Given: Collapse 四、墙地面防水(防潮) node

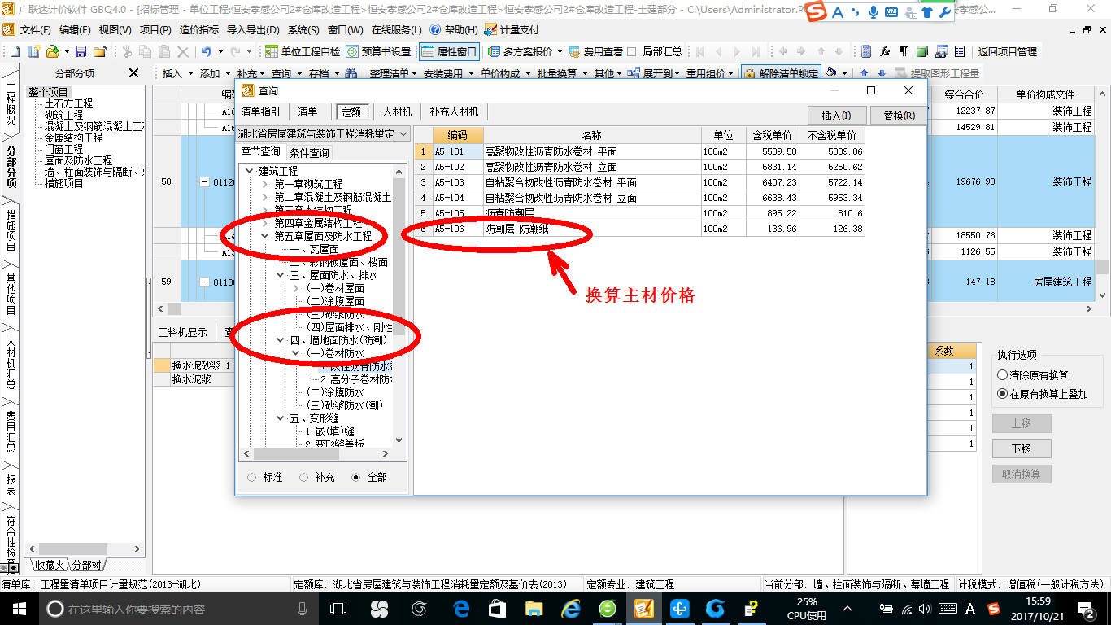Looking at the screenshot, I should pyautogui.click(x=281, y=340).
